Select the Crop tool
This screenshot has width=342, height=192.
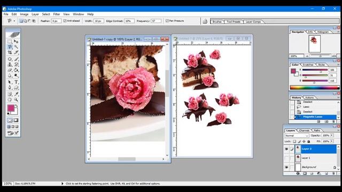(x=10, y=52)
